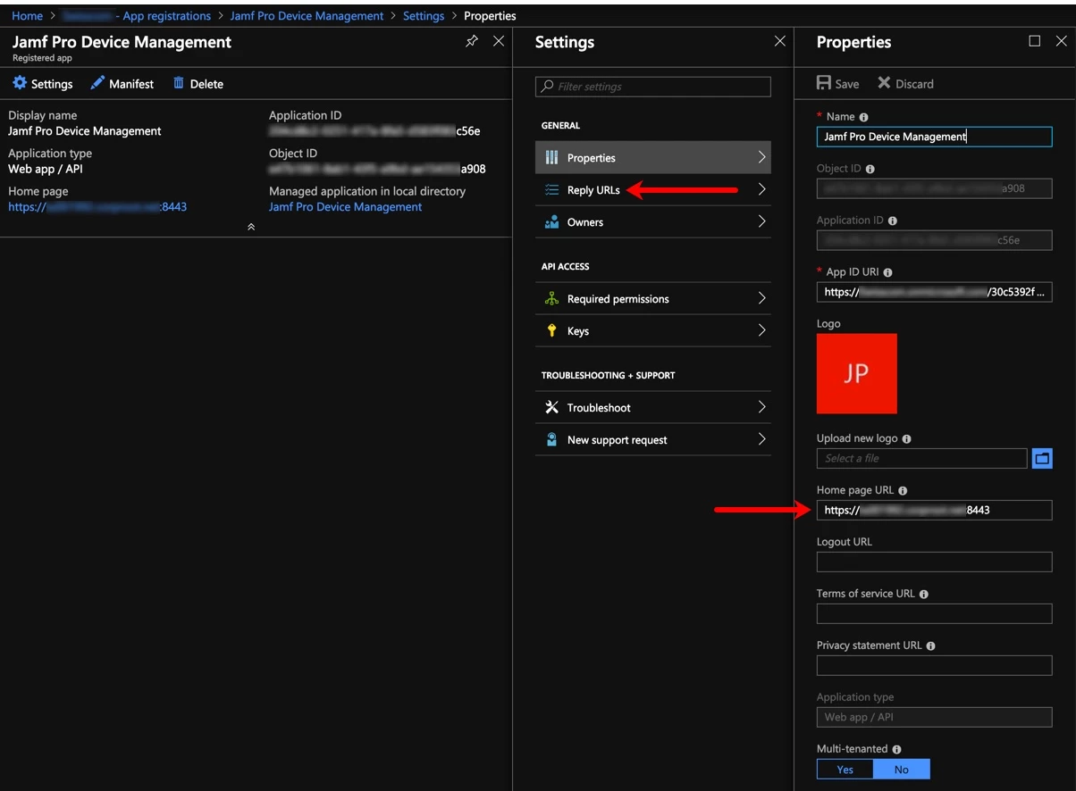
Task: Click the Reply URLs list icon
Action: [551, 190]
